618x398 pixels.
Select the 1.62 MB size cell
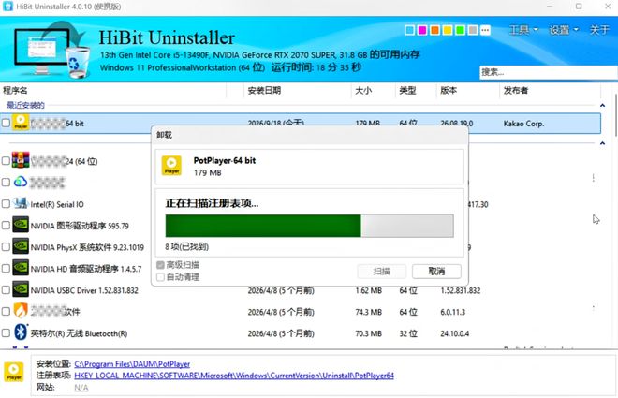click(369, 290)
